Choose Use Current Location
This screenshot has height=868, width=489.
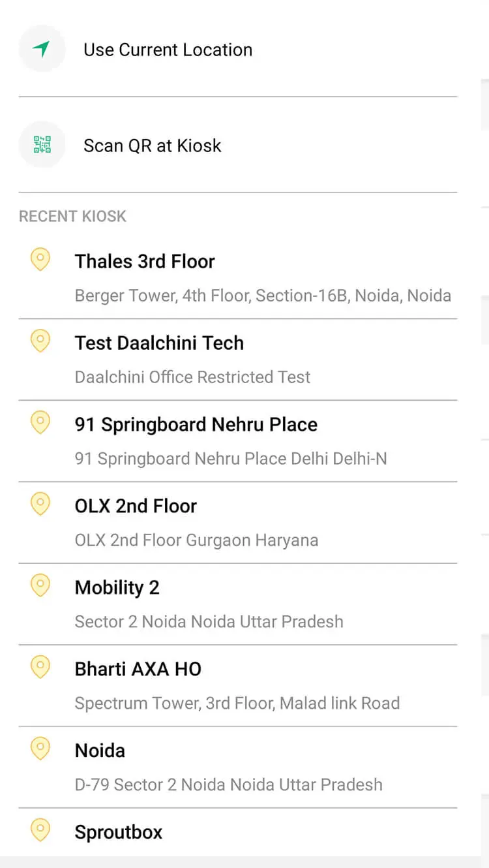(168, 50)
